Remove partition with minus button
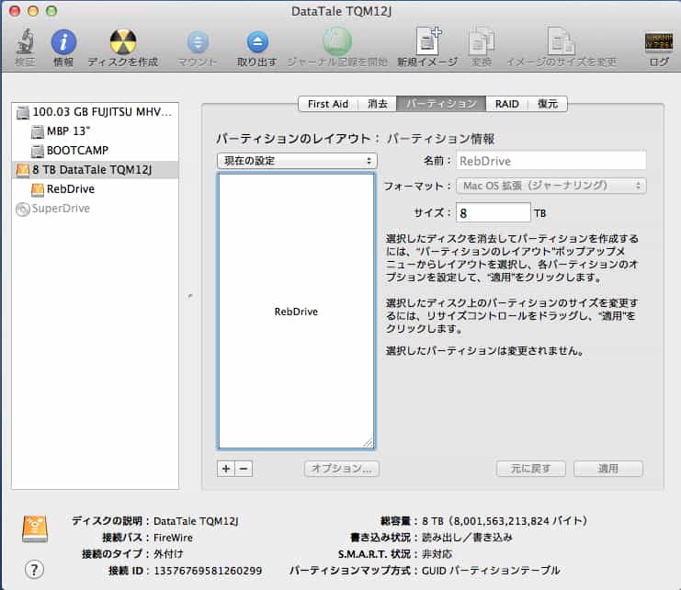Image resolution: width=681 pixels, height=590 pixels. point(244,469)
